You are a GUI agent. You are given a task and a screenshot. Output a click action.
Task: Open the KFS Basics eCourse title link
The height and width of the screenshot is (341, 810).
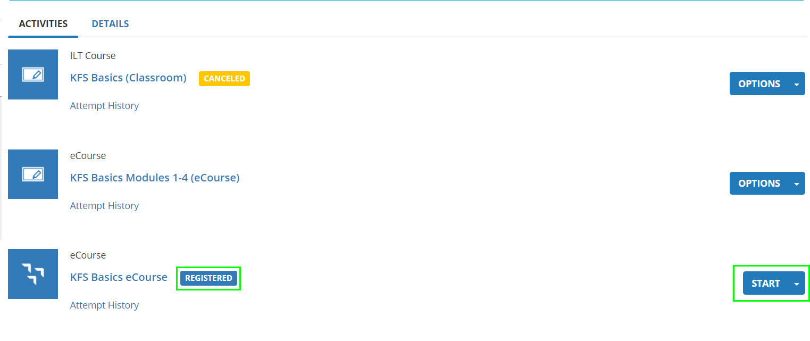point(119,277)
